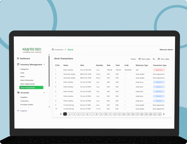The width and height of the screenshot is (187, 144).
Task: Click calendar icon in From date picker
Action: coord(139,59)
